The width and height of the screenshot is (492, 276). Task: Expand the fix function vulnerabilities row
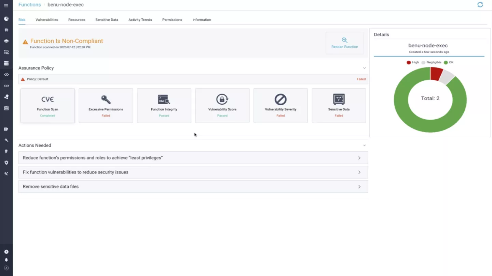193,172
